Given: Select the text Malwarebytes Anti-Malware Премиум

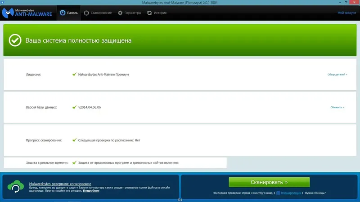Looking at the screenshot, I should [x=103, y=75].
